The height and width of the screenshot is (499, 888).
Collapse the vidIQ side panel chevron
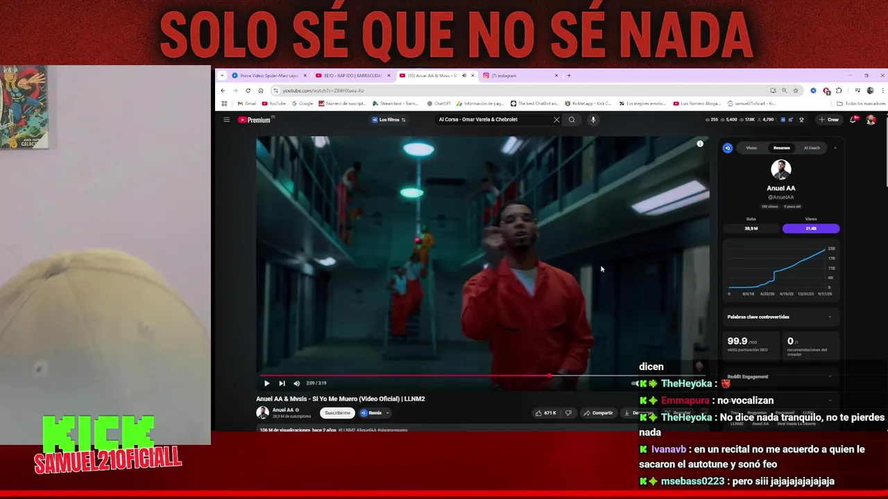click(x=835, y=148)
